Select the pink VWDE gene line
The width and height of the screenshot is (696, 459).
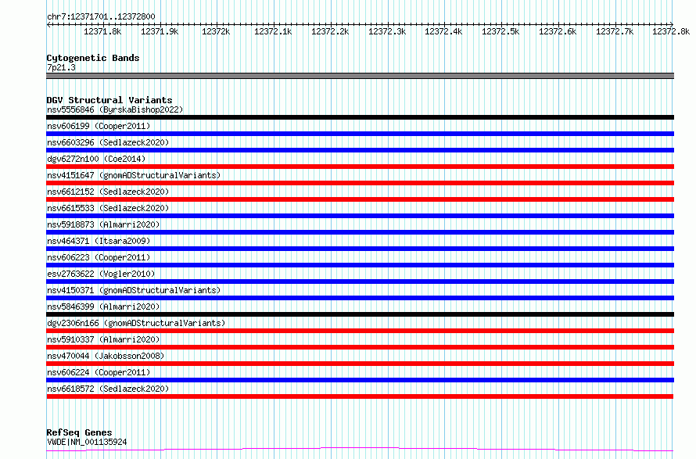click(360, 450)
